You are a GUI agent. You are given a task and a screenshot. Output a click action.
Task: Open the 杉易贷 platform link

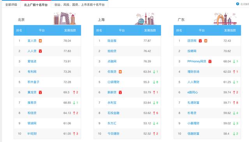[x=192, y=113]
